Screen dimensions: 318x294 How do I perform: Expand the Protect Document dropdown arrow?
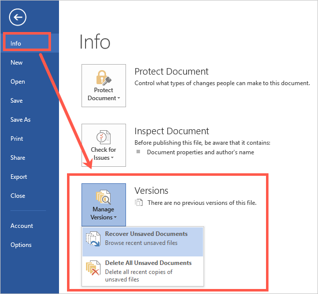(x=119, y=99)
